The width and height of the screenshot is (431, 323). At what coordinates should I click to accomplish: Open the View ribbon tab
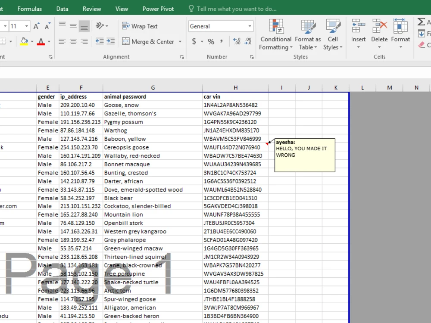coord(122,9)
